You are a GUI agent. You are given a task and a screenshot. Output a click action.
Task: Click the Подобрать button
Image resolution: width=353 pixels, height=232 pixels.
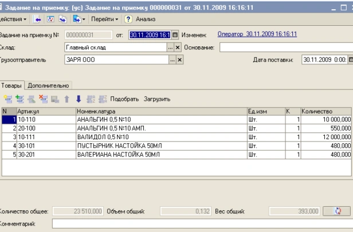(124, 99)
